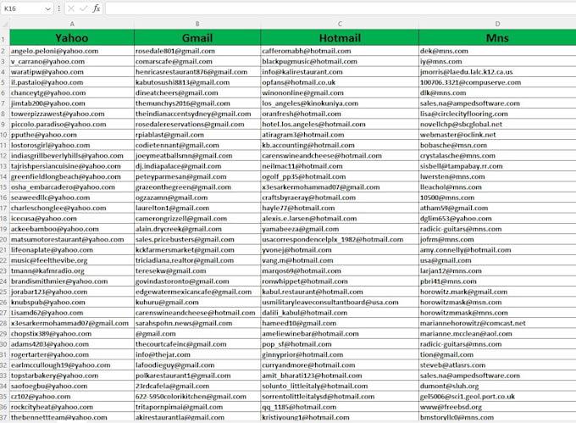Click cell 100706.3321@compuserve.com
576x423 pixels.
[497, 82]
